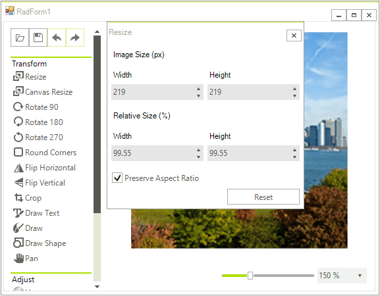
Task: Undo last action with left arrow
Action: pos(57,37)
